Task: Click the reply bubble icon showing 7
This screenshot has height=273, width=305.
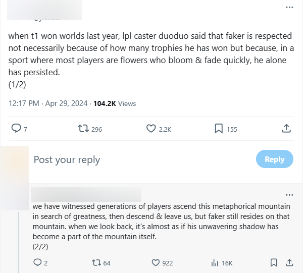Action: click(x=16, y=129)
